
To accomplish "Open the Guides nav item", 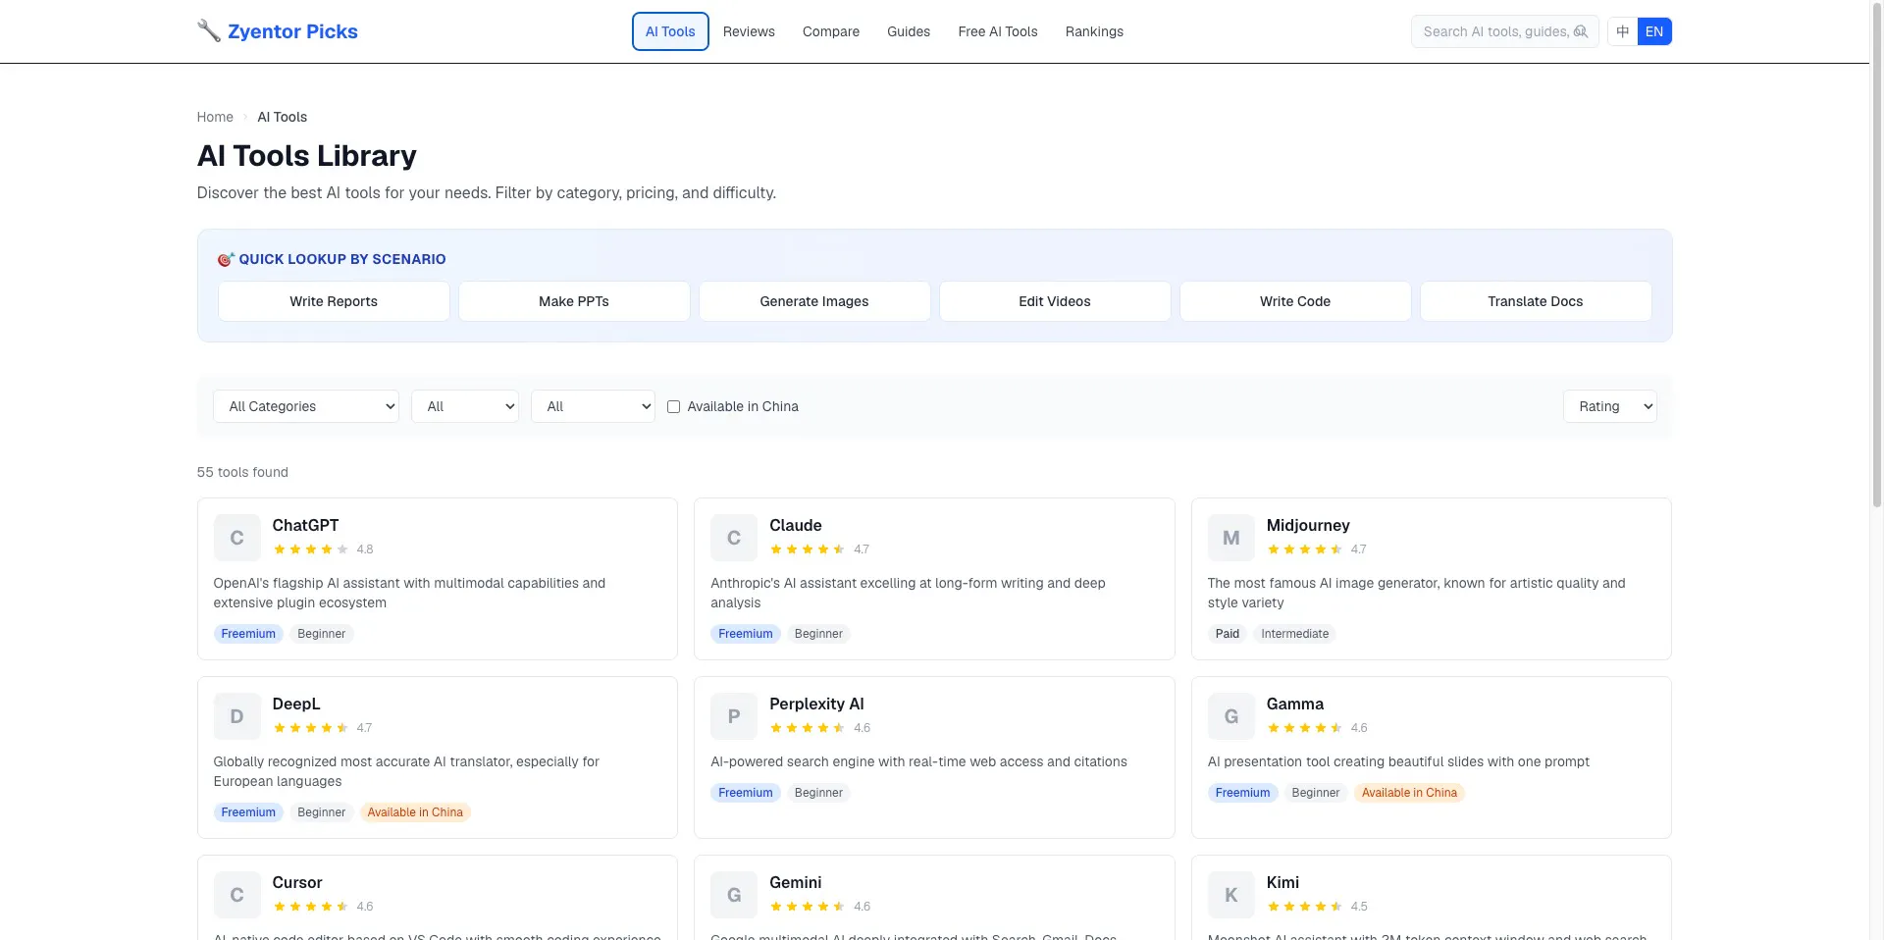I will pyautogui.click(x=909, y=31).
